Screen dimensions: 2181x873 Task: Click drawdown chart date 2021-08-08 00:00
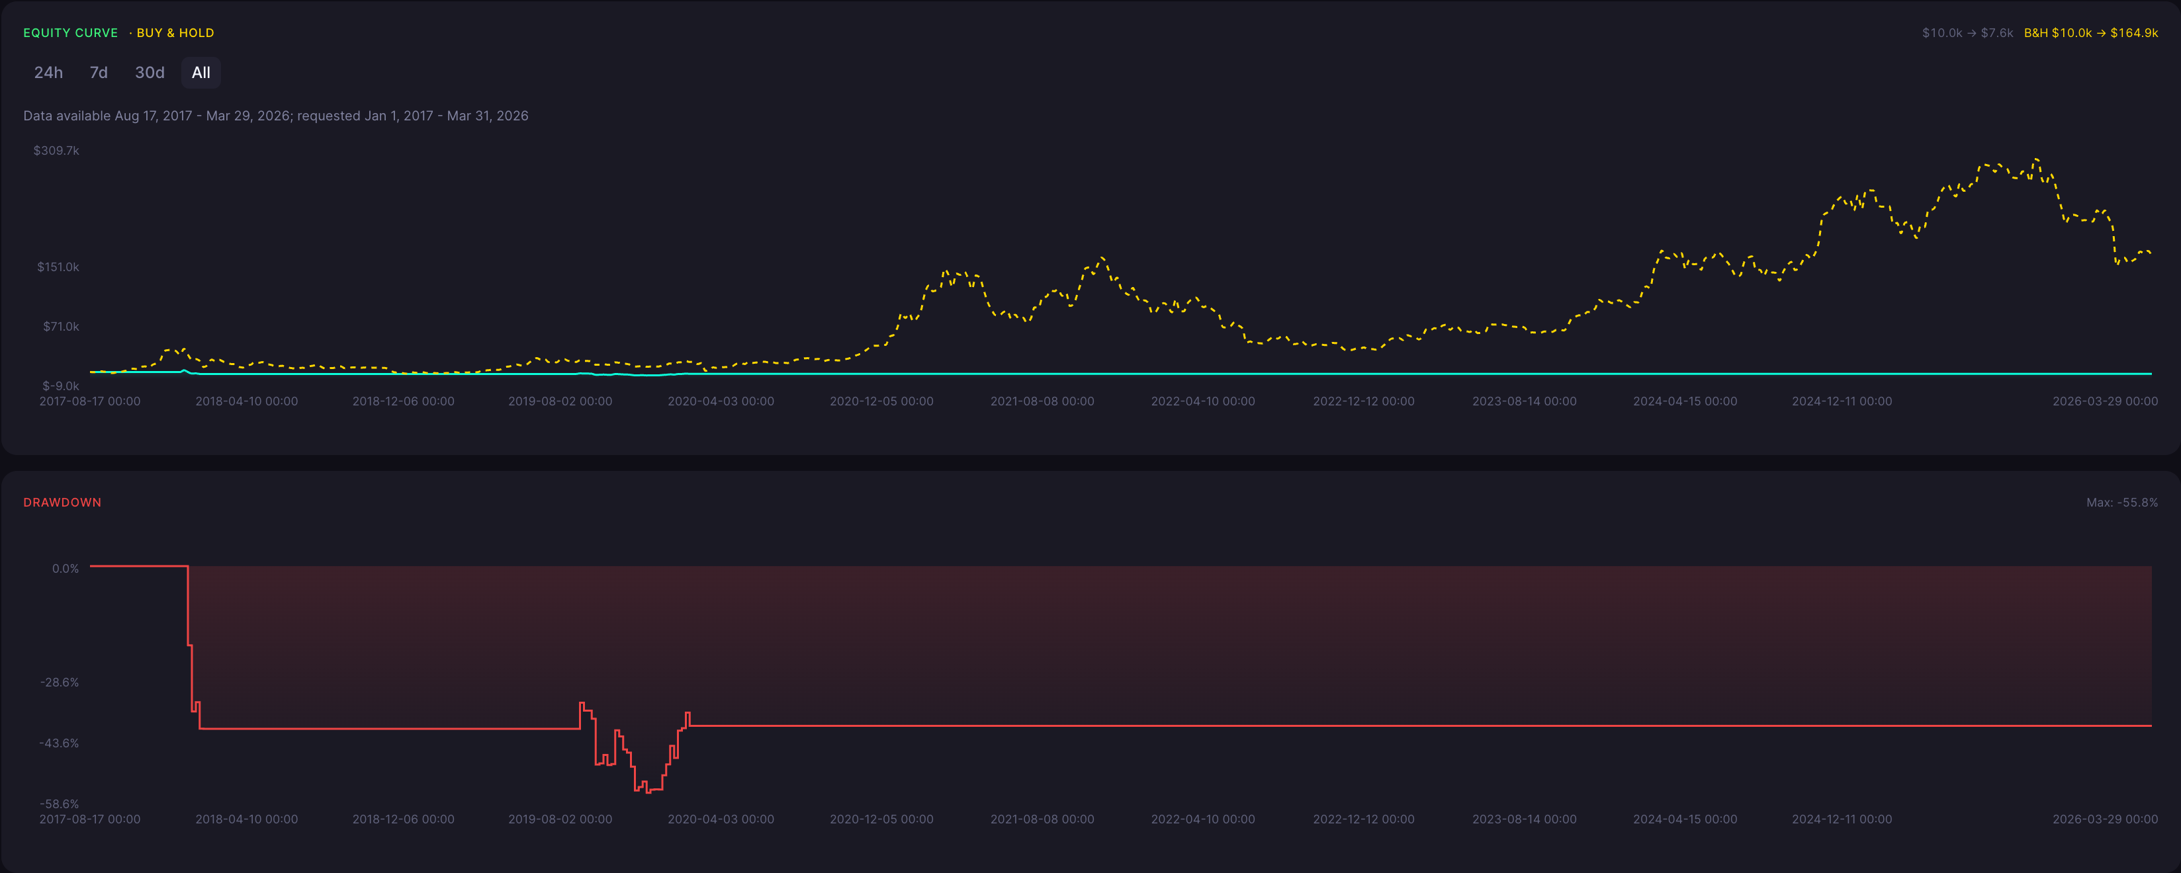pos(1042,819)
